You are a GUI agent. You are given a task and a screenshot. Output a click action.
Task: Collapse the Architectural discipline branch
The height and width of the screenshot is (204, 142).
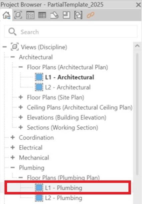13,57
